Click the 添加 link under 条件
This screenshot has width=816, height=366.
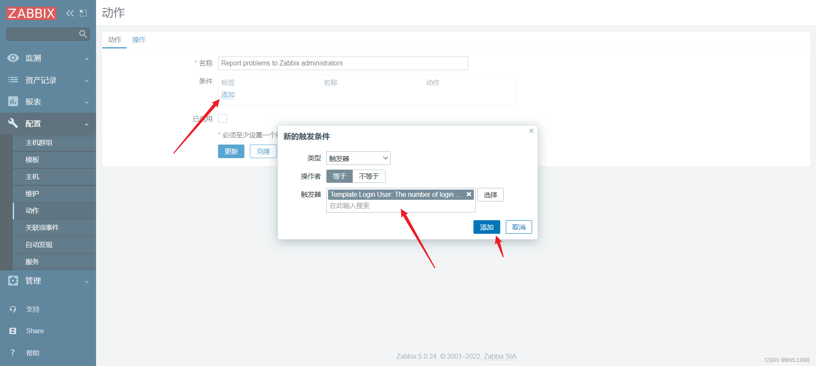(228, 95)
